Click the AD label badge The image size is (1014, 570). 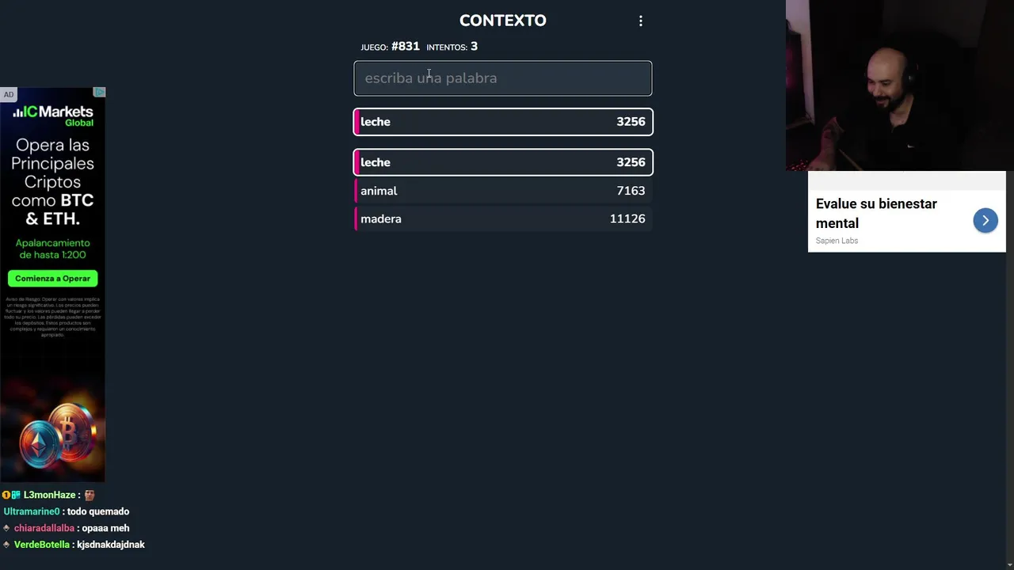tap(9, 94)
